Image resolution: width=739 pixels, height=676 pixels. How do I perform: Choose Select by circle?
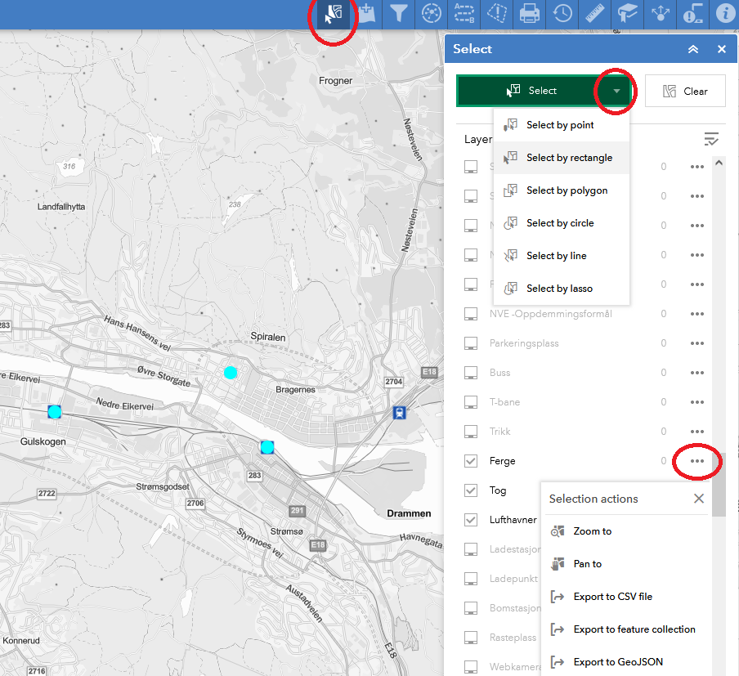coord(562,223)
